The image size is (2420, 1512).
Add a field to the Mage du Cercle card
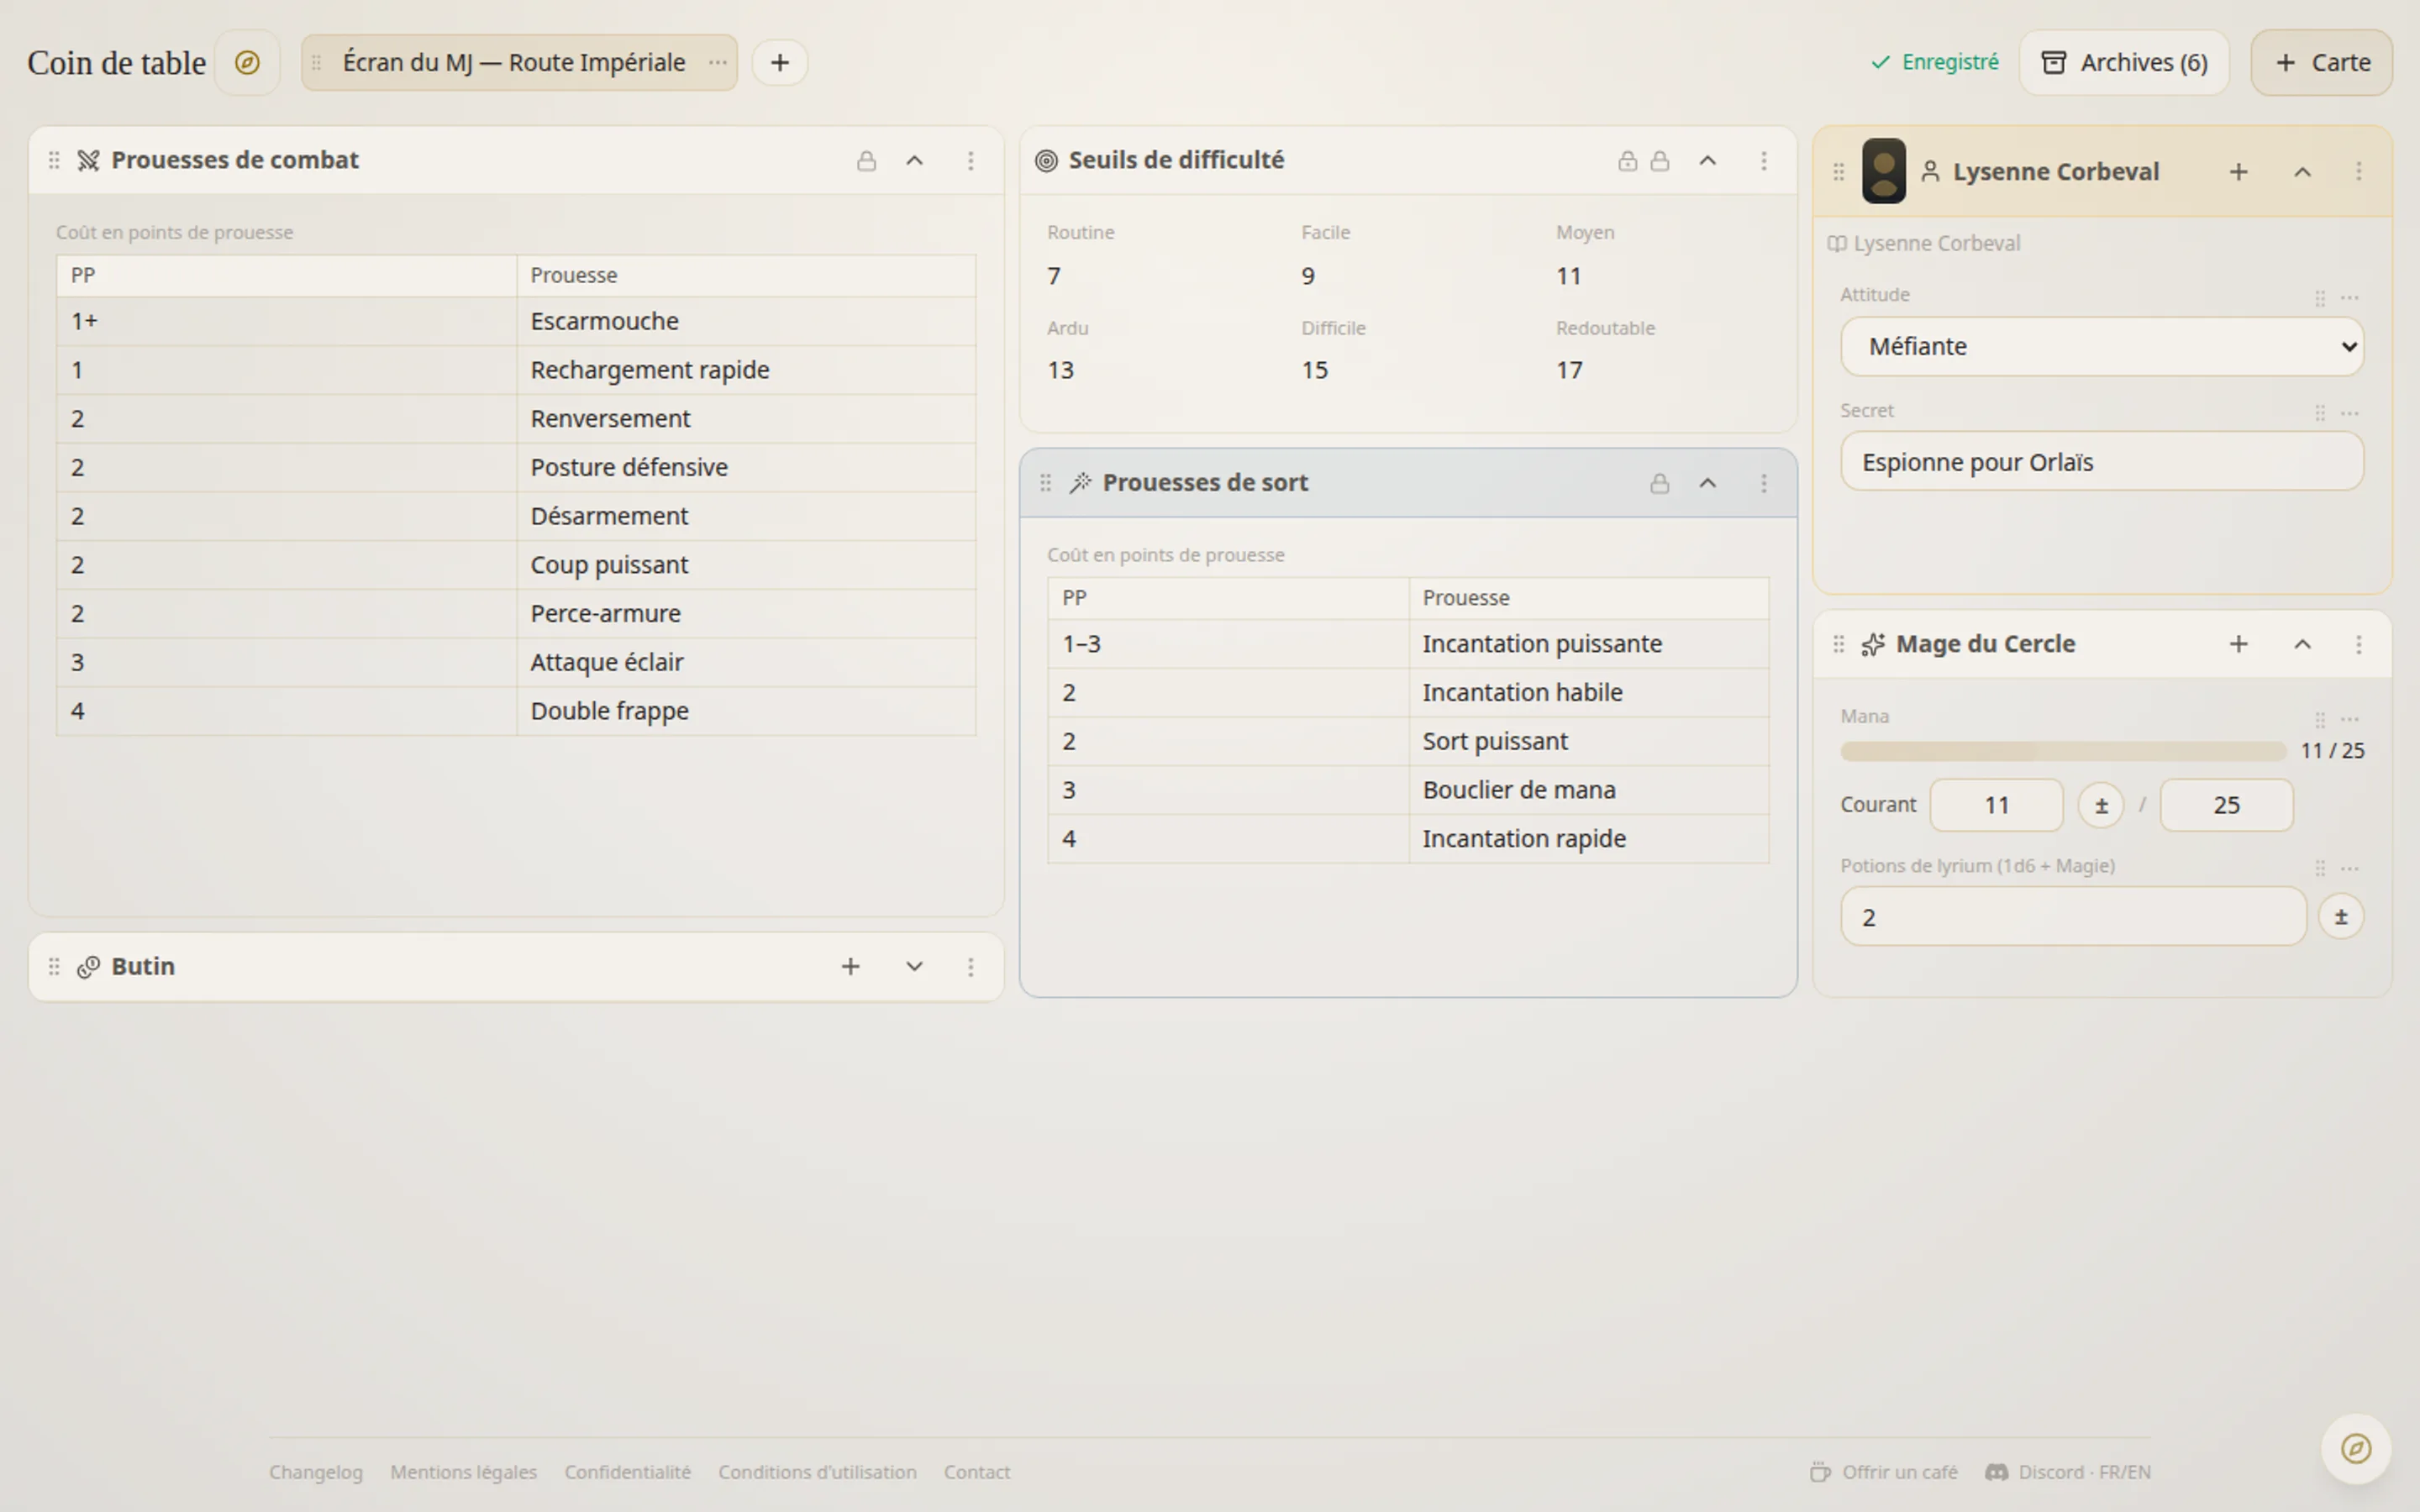point(2238,645)
